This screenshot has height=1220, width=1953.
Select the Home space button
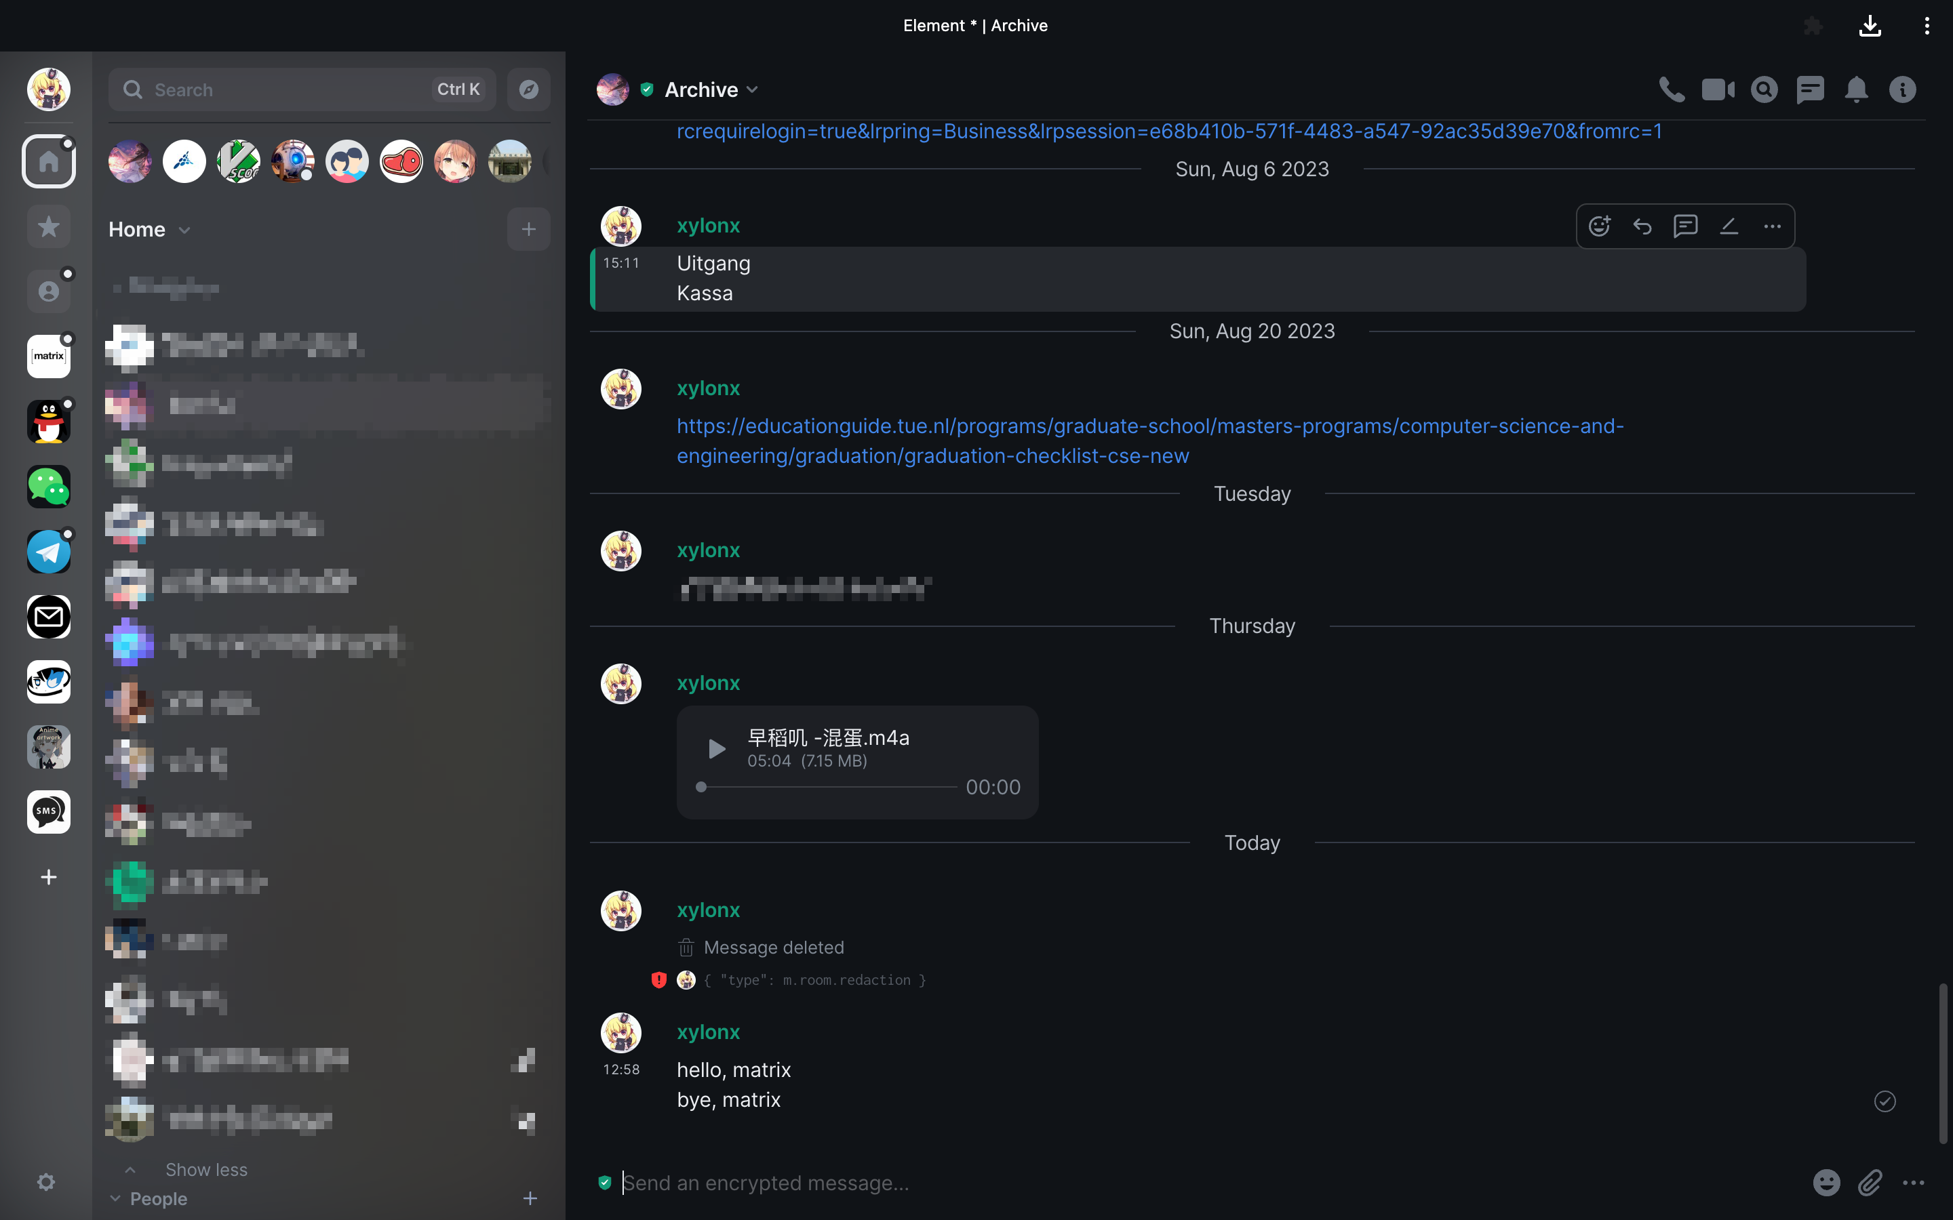[x=48, y=161]
